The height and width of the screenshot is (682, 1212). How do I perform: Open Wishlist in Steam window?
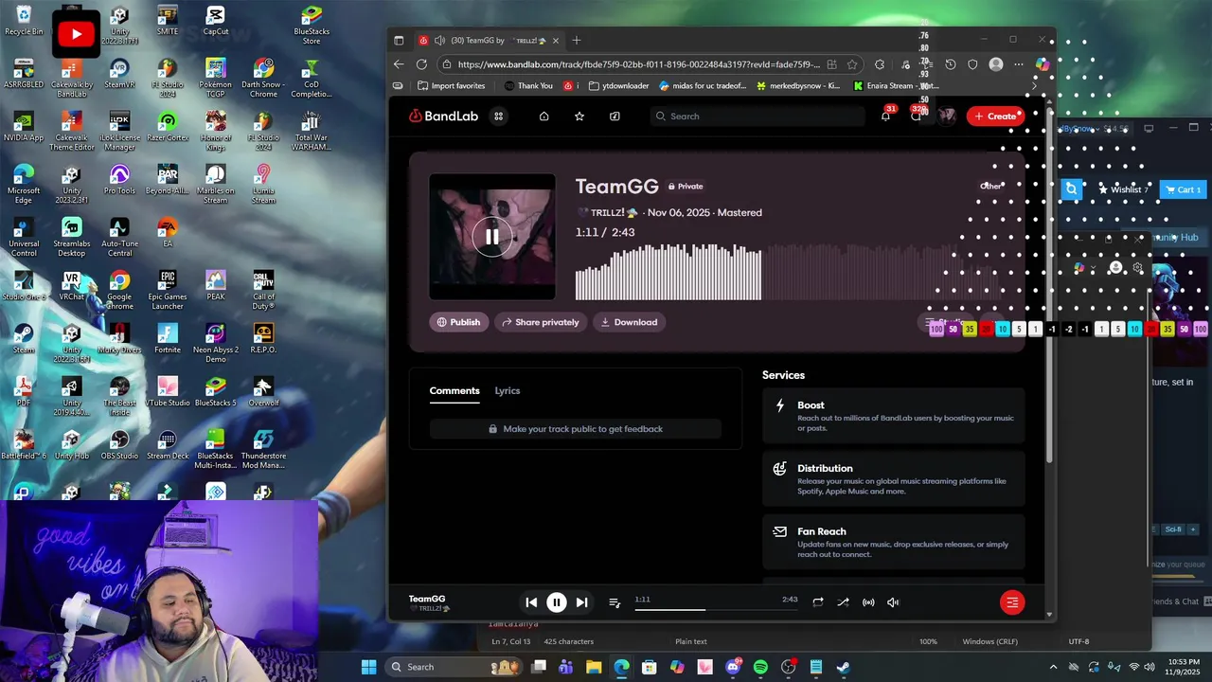pyautogui.click(x=1124, y=189)
